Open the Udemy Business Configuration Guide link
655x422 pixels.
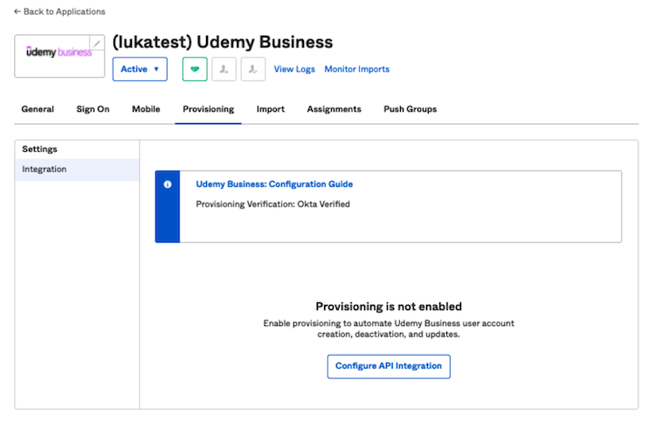(x=274, y=184)
